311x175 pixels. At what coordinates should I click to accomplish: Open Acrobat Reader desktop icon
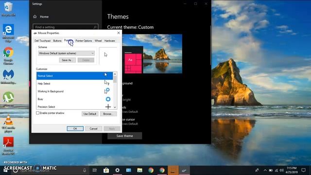pos(8,146)
